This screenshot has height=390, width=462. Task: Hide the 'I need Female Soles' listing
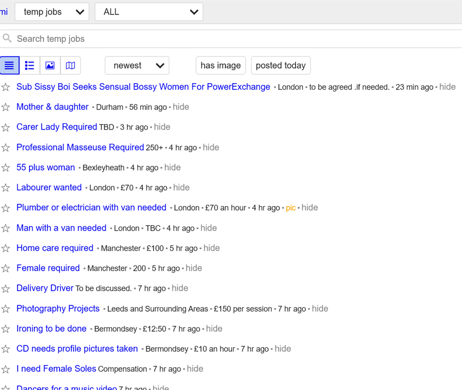pyautogui.click(x=195, y=369)
